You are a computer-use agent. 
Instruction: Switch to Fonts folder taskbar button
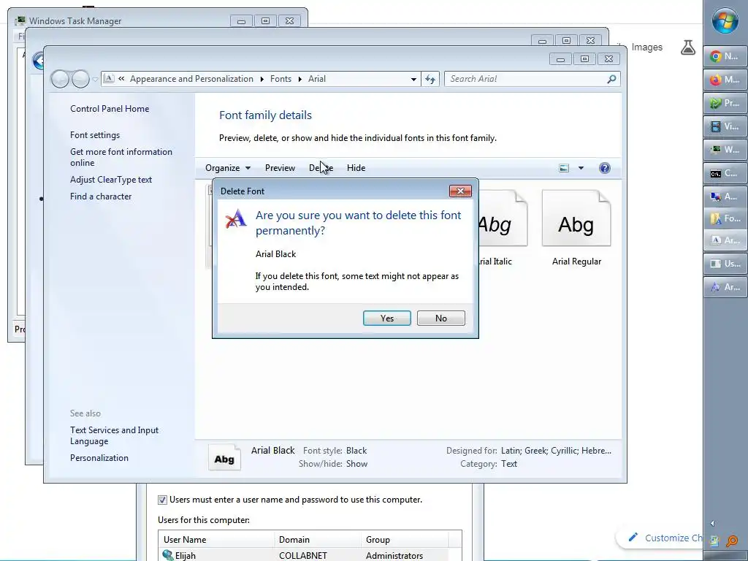click(x=725, y=218)
